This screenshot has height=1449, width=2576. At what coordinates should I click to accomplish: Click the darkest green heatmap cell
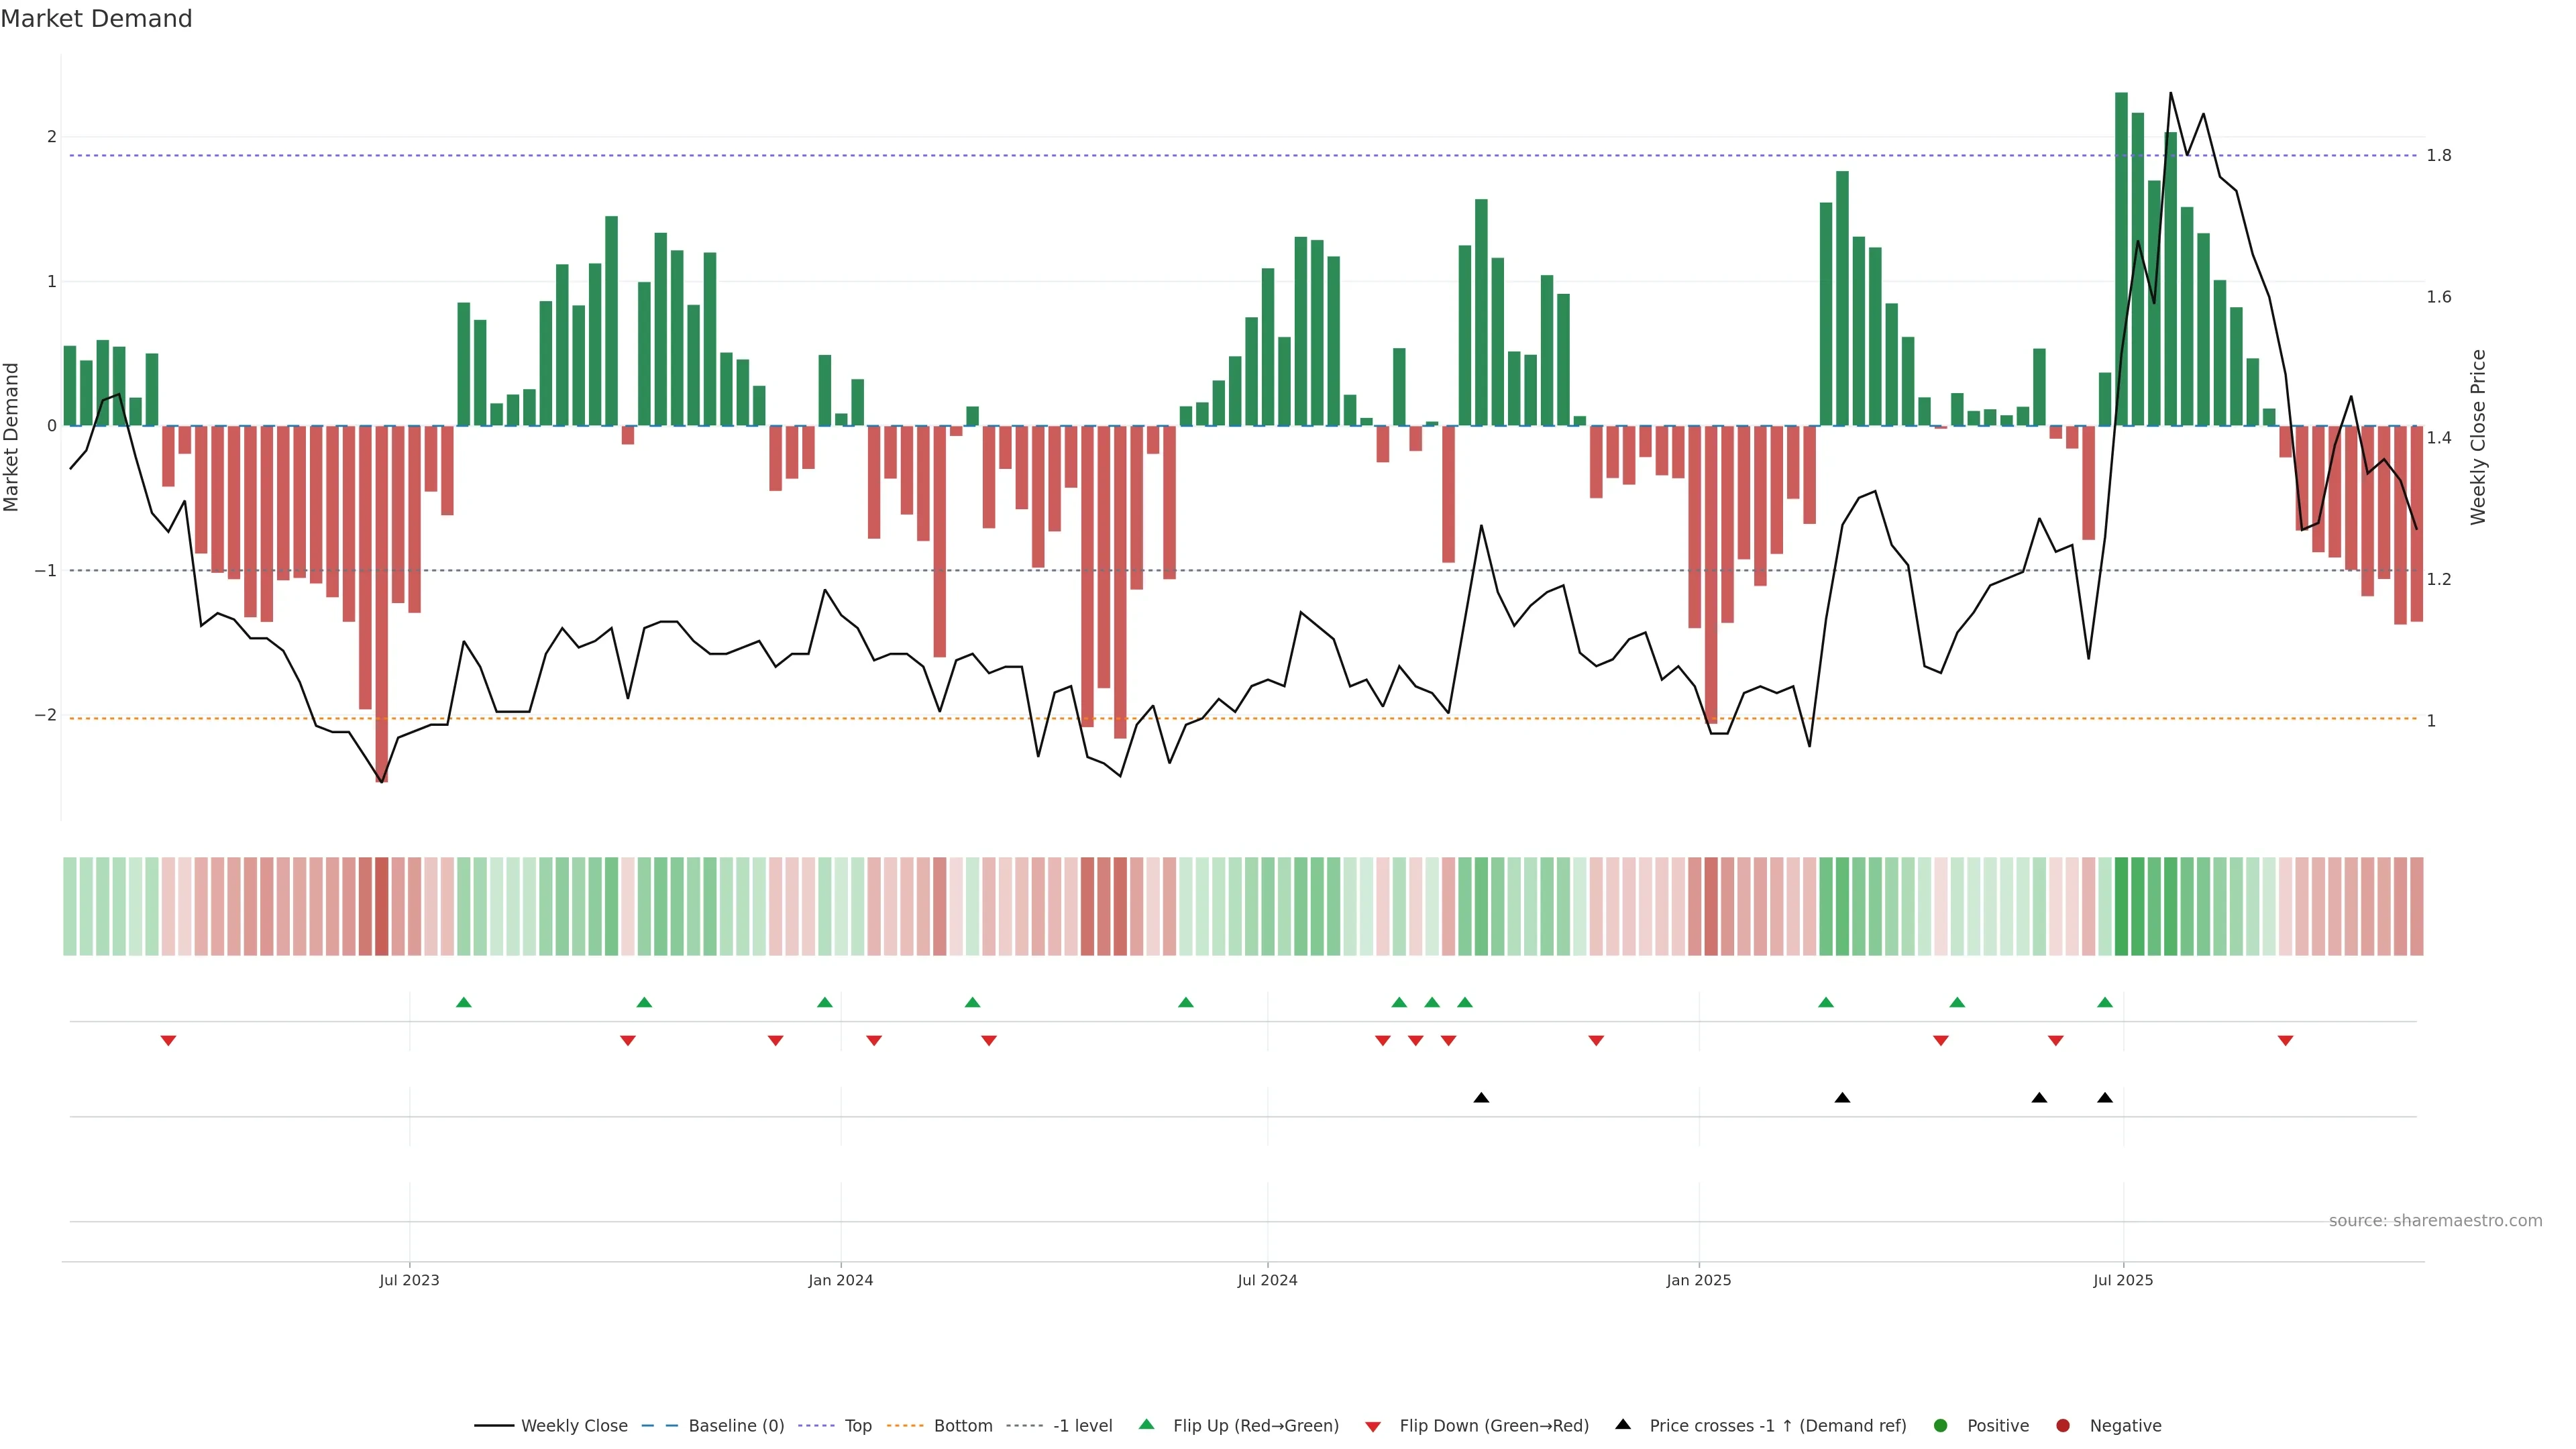pos(2121,906)
